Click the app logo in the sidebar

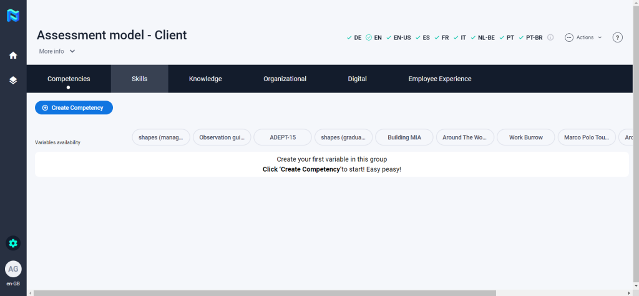pyautogui.click(x=13, y=16)
